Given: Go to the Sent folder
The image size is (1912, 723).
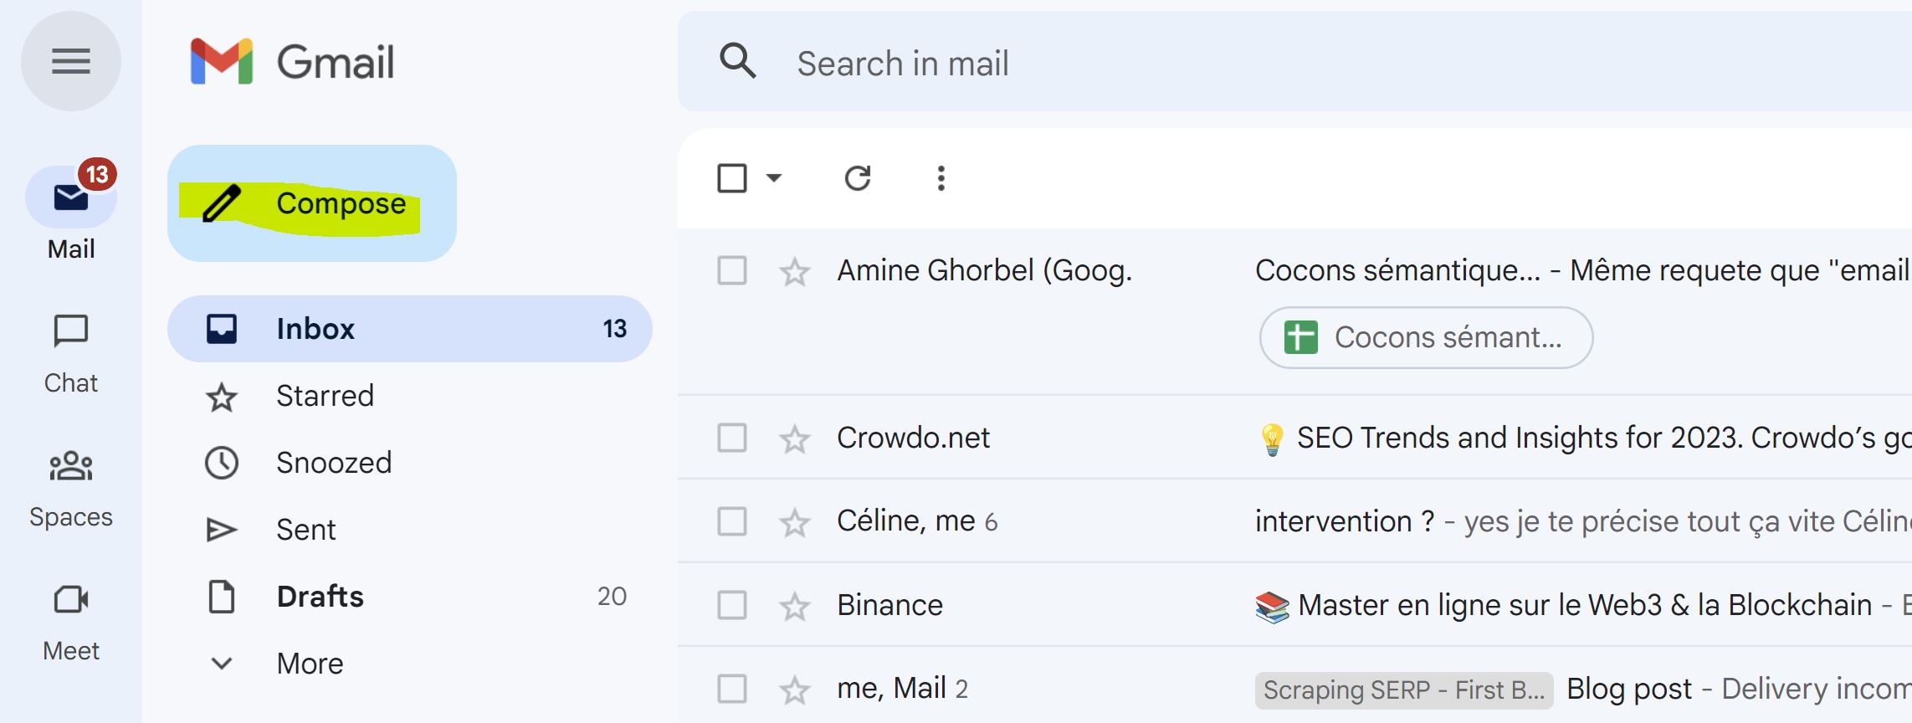Looking at the screenshot, I should pyautogui.click(x=306, y=530).
